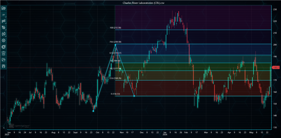
Task: Click the '0 (156.53)' Fibonacci label
Action: pos(116,94)
